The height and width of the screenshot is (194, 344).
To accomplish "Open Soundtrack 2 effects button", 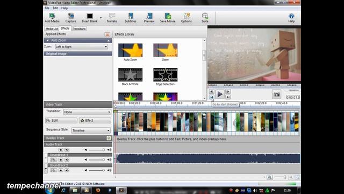I will [54, 170].
